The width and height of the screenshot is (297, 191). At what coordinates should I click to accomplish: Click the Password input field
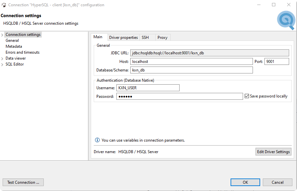[180, 96]
